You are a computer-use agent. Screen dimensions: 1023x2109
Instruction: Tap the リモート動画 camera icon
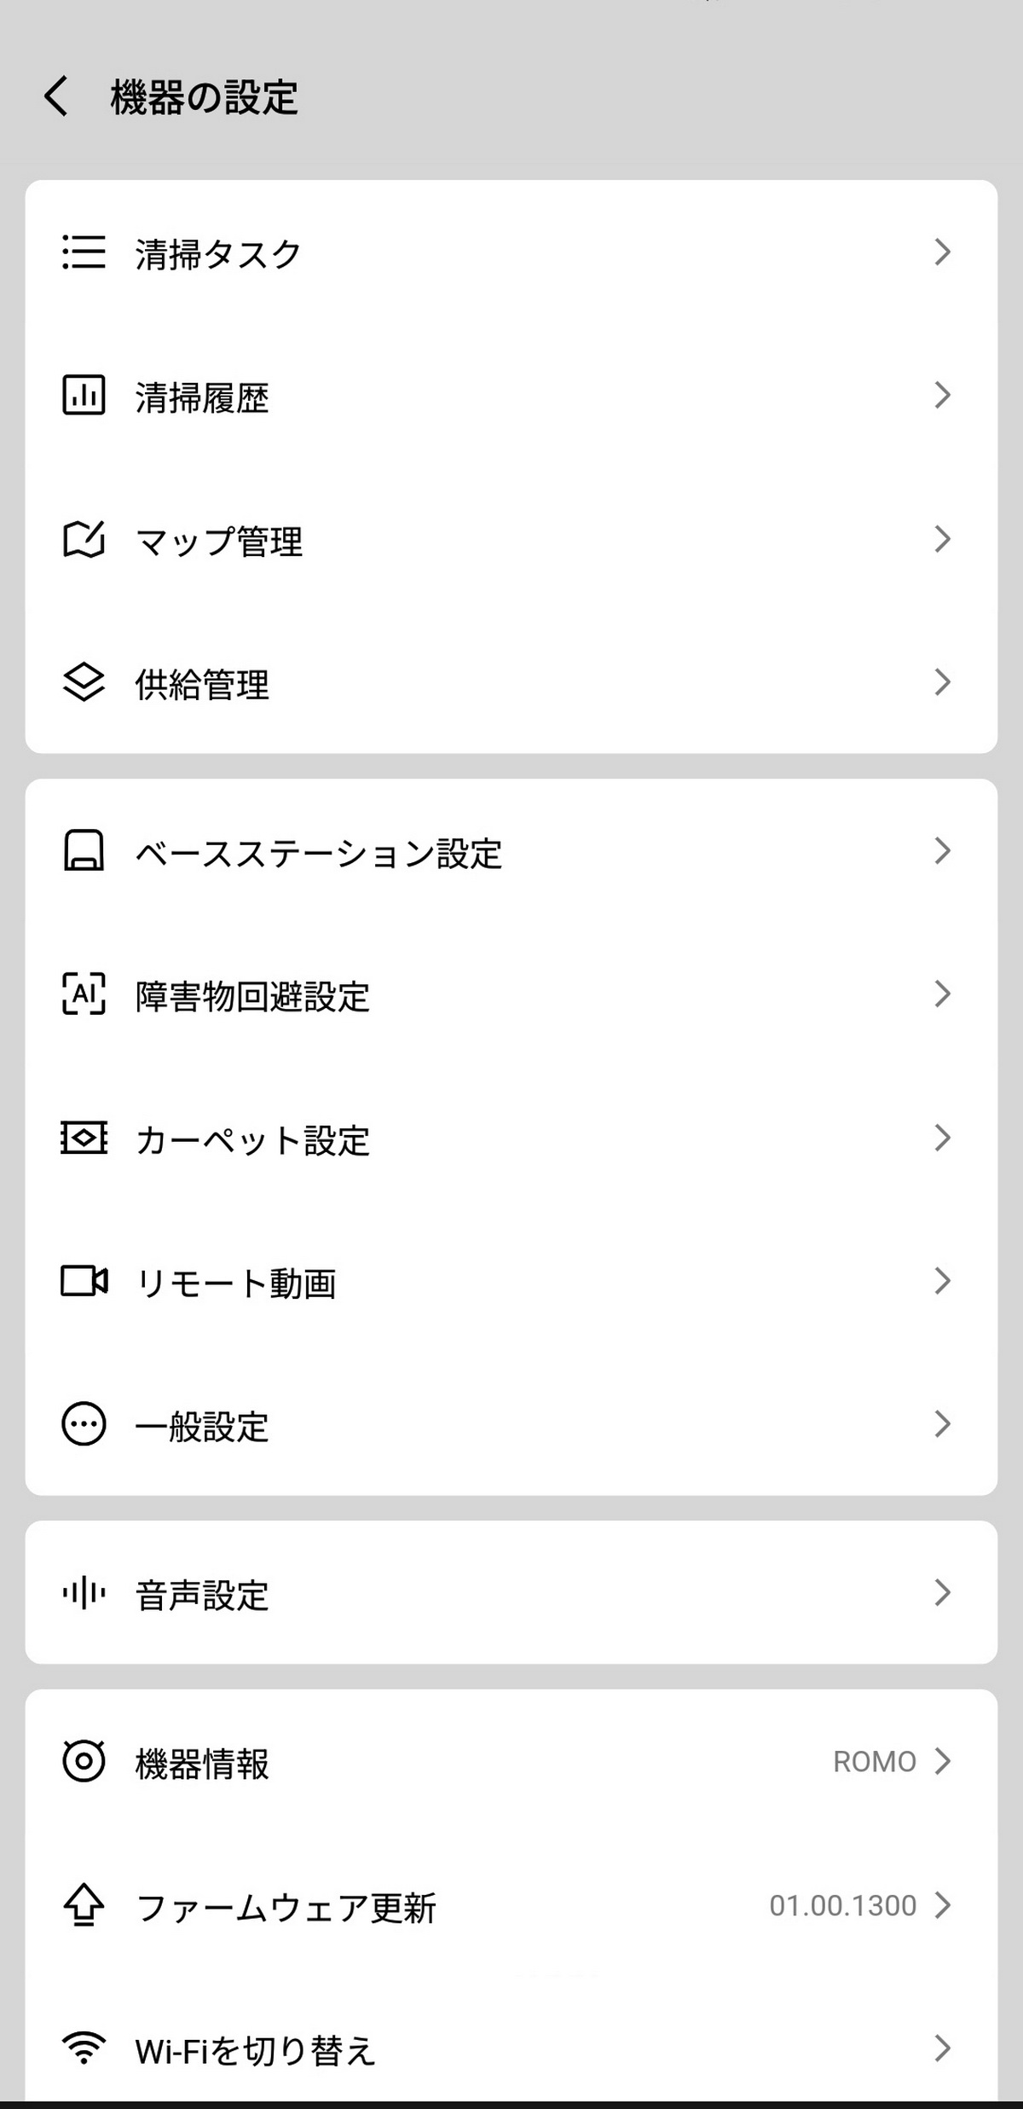84,1281
